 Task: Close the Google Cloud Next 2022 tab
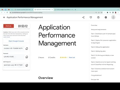pyautogui.click(x=32, y=9)
